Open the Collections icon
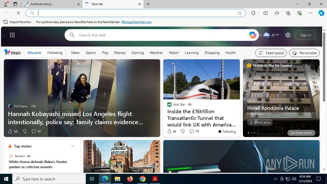 [288, 13]
